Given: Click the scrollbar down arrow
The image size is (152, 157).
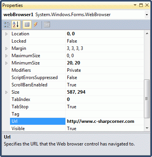Looking at the screenshot, I should click(x=147, y=128).
